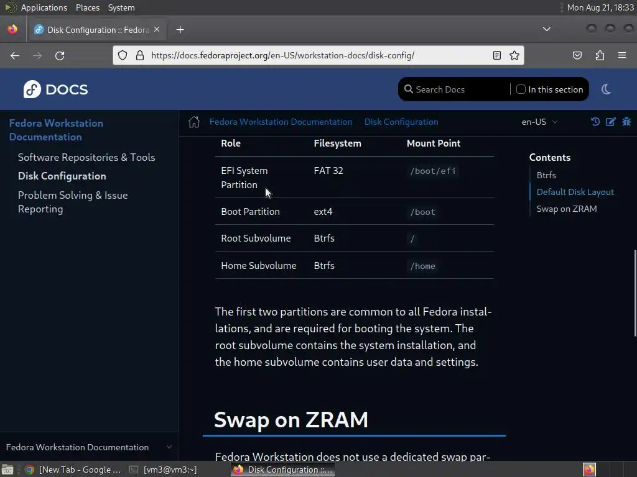Open Places menu
The image size is (637, 477).
[88, 7]
